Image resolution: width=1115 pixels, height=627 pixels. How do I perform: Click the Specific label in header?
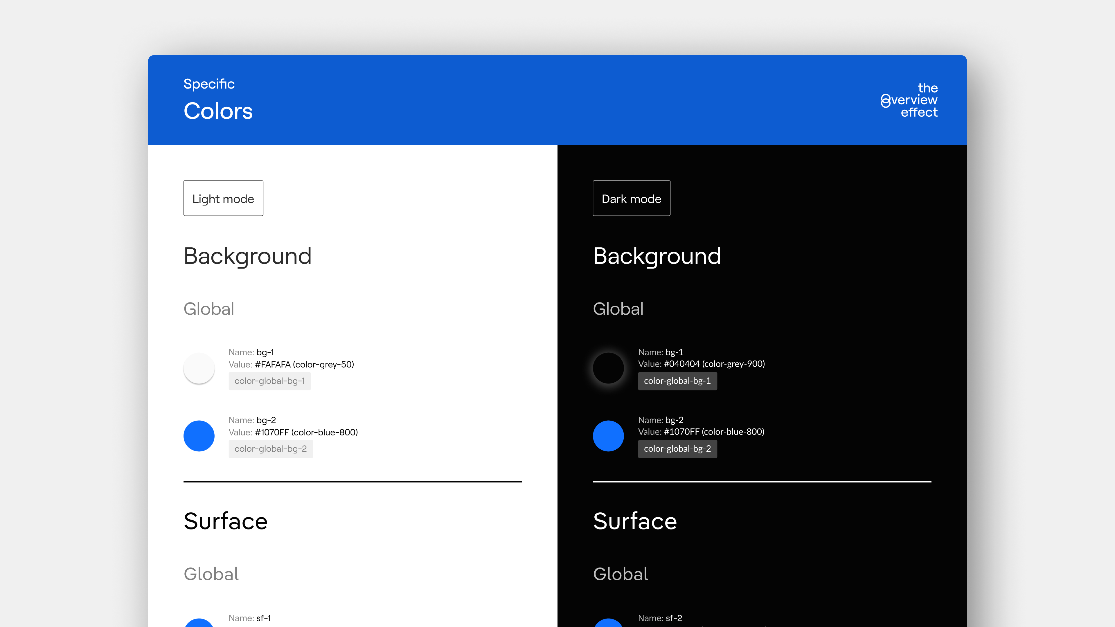tap(209, 84)
